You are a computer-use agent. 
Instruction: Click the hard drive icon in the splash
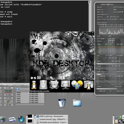coord(43,85)
